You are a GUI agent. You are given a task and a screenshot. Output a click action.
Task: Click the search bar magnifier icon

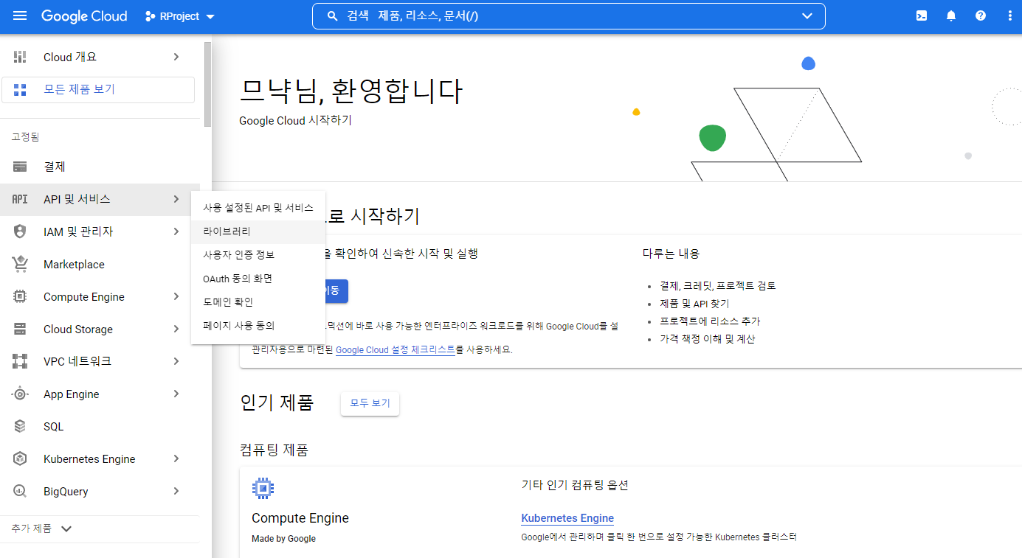(332, 16)
